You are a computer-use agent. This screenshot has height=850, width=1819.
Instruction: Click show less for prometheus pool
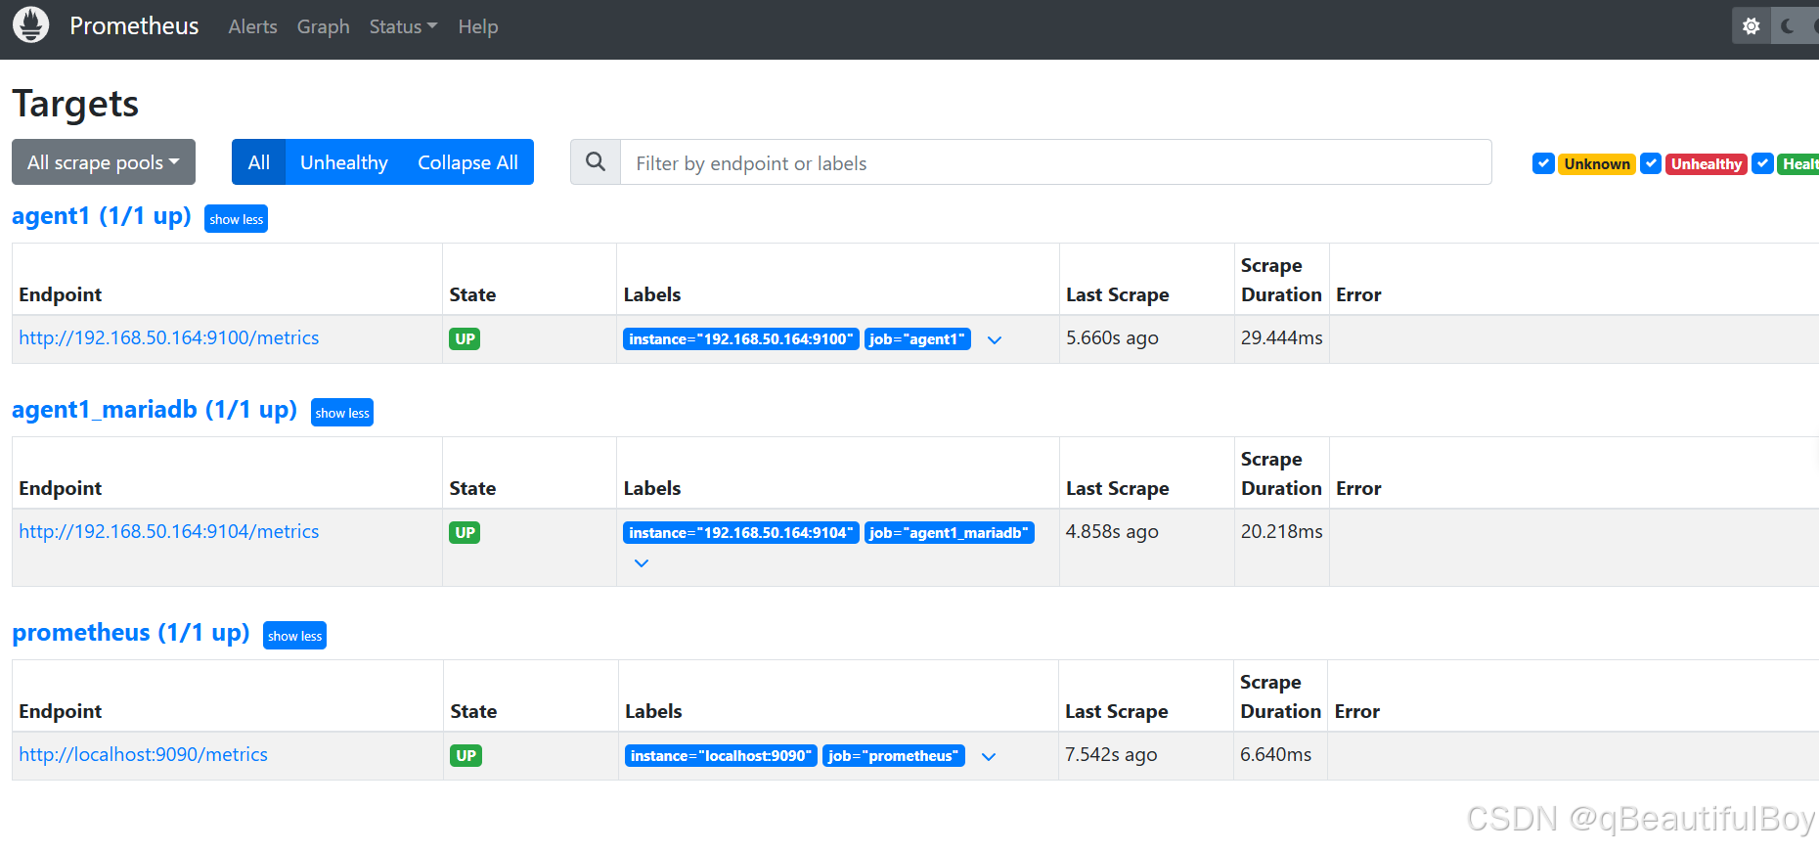[x=294, y=636]
